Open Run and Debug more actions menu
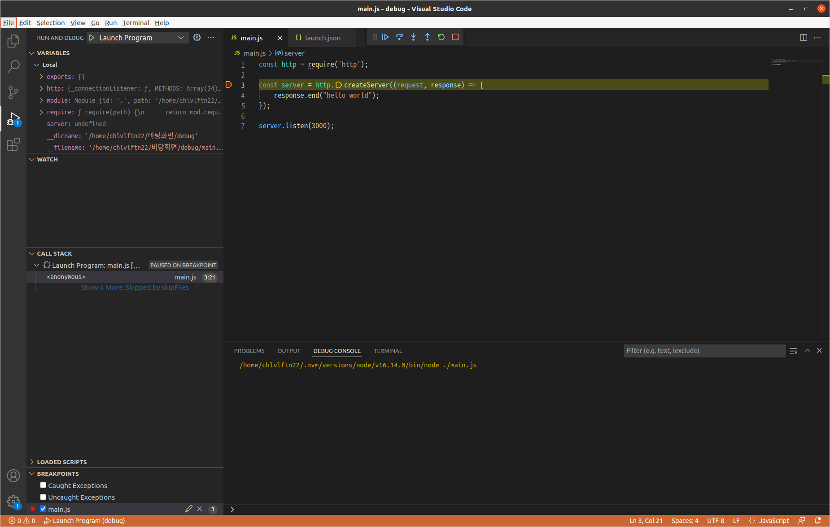 click(211, 38)
